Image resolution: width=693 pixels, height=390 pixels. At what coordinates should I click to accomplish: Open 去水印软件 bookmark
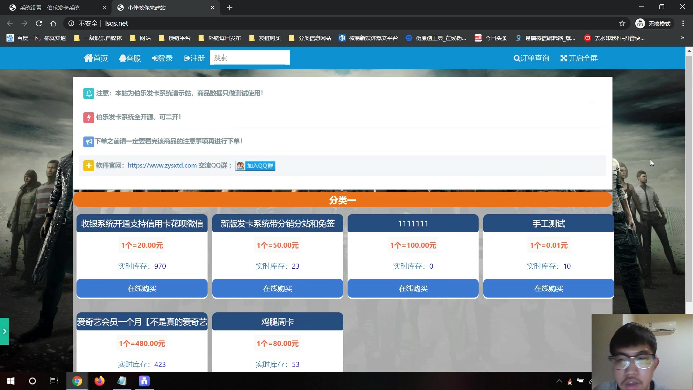coord(615,38)
